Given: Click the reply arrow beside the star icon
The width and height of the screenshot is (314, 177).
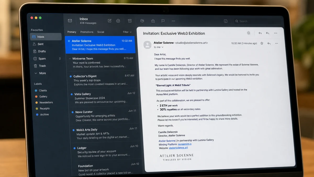Looking at the screenshot, I should [269, 43].
